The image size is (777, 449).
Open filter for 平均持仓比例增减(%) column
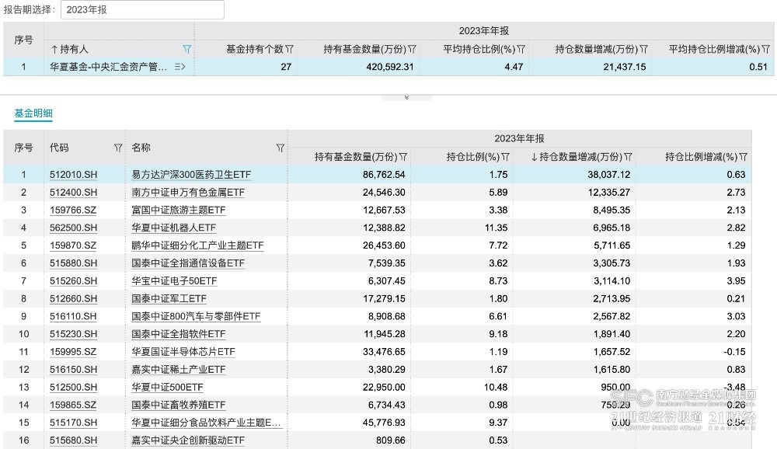765,49
